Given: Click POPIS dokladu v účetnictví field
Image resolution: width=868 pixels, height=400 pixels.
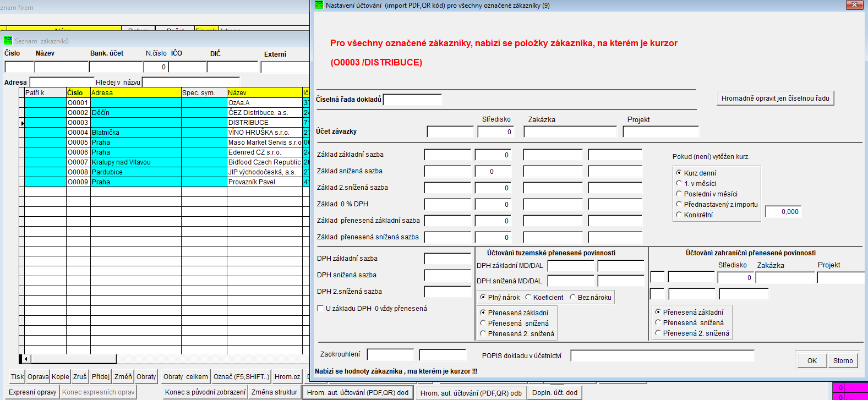Looking at the screenshot, I should click(662, 355).
